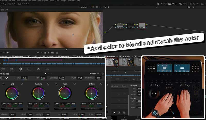Open the Open FX panel
Image resolution: width=206 pixels, height=120 pixels.
(194, 4)
